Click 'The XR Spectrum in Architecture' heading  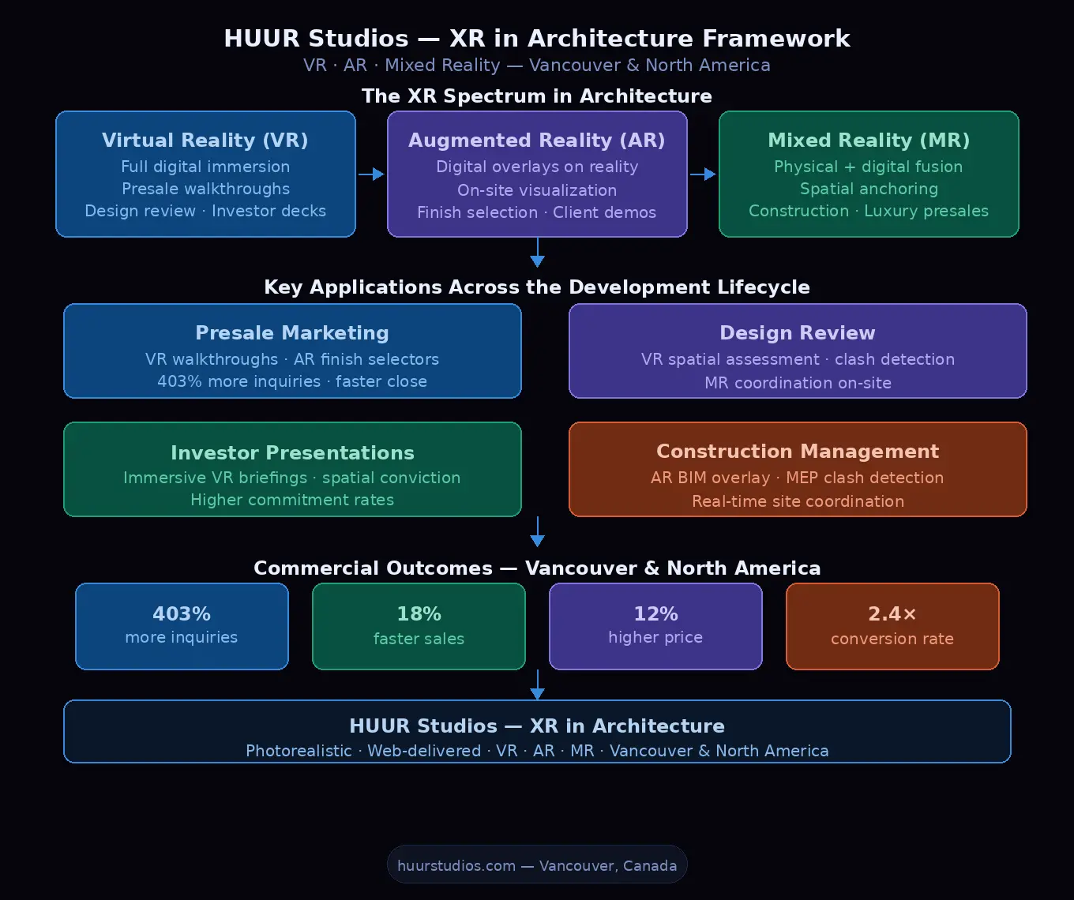pos(537,96)
